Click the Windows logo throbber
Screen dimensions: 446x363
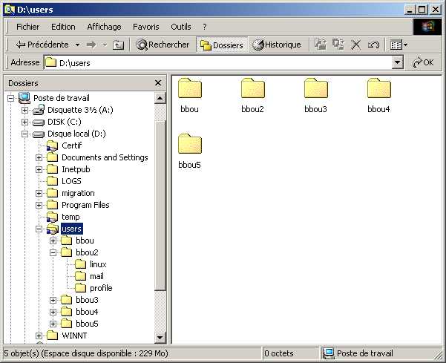click(x=427, y=27)
